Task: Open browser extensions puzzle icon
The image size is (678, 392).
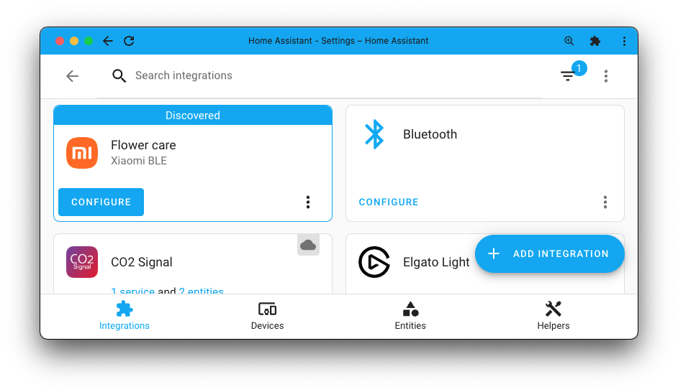Action: pyautogui.click(x=595, y=41)
